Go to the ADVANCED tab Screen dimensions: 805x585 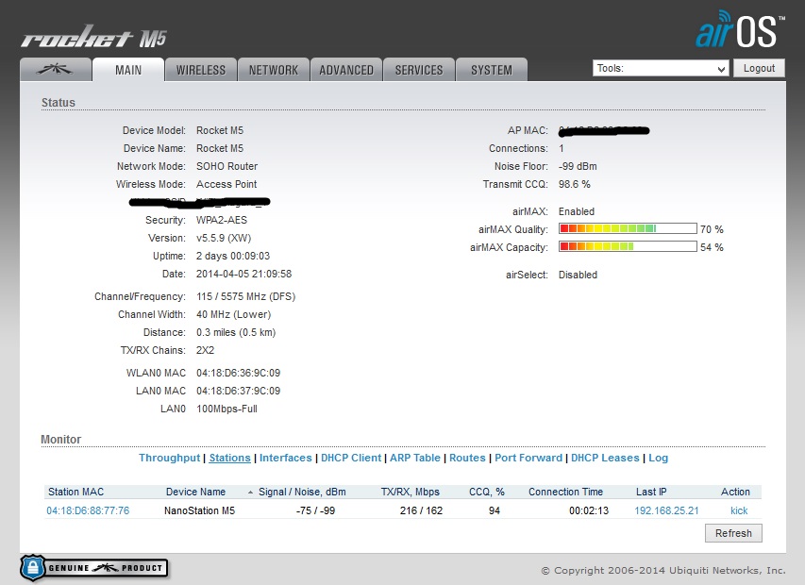346,70
